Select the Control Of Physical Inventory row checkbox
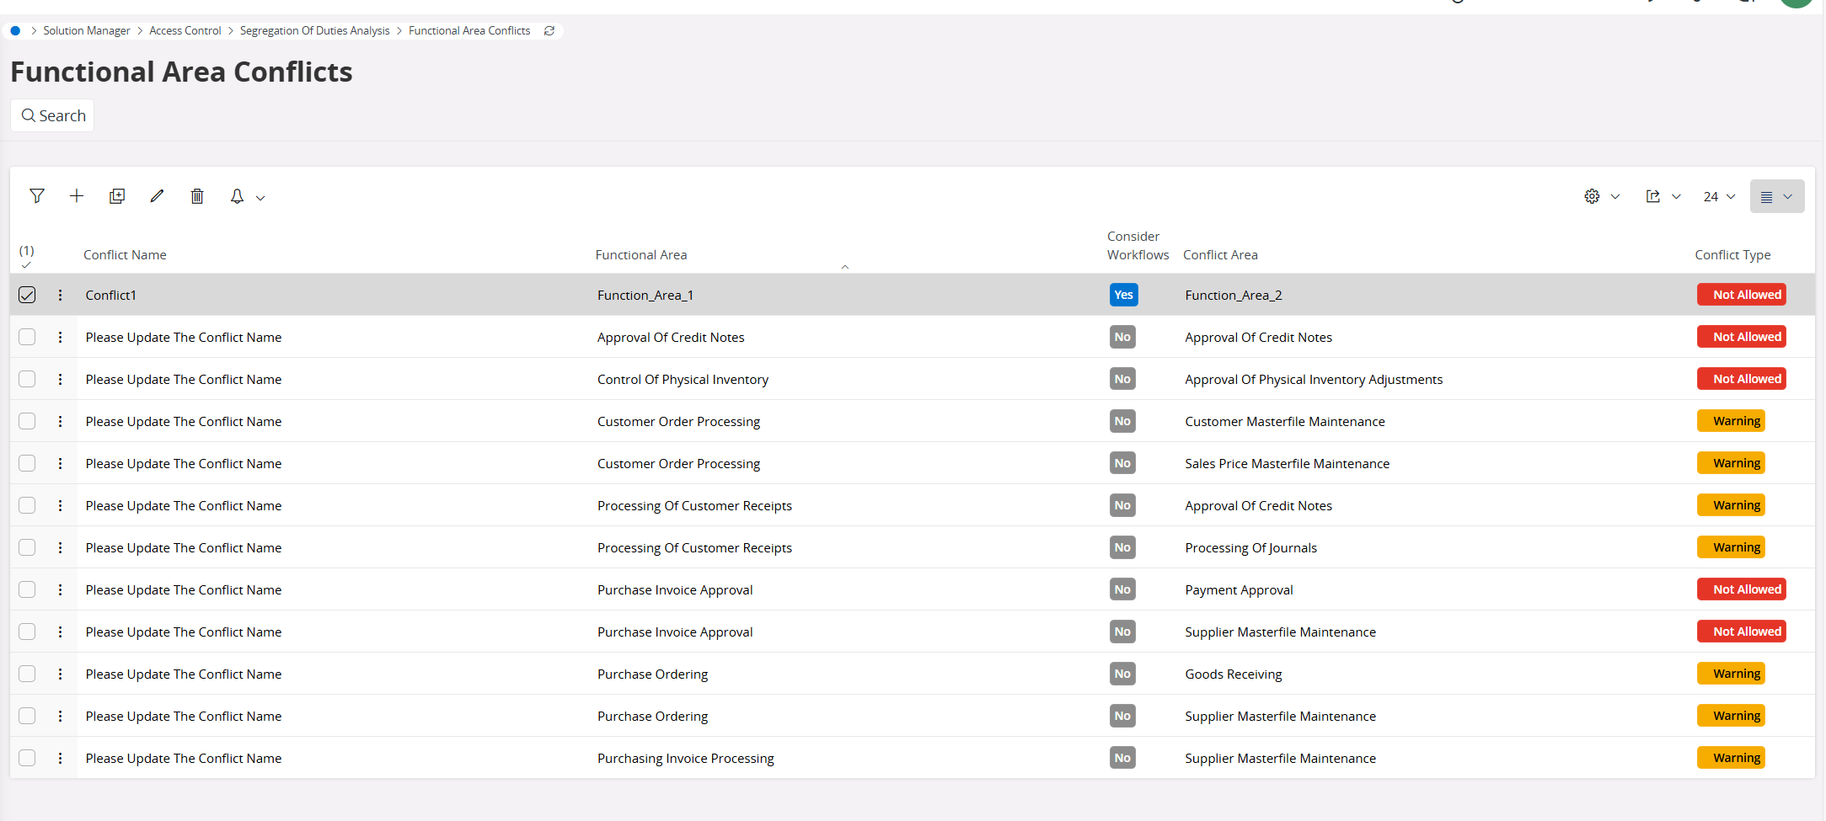The height and width of the screenshot is (821, 1826). (27, 379)
